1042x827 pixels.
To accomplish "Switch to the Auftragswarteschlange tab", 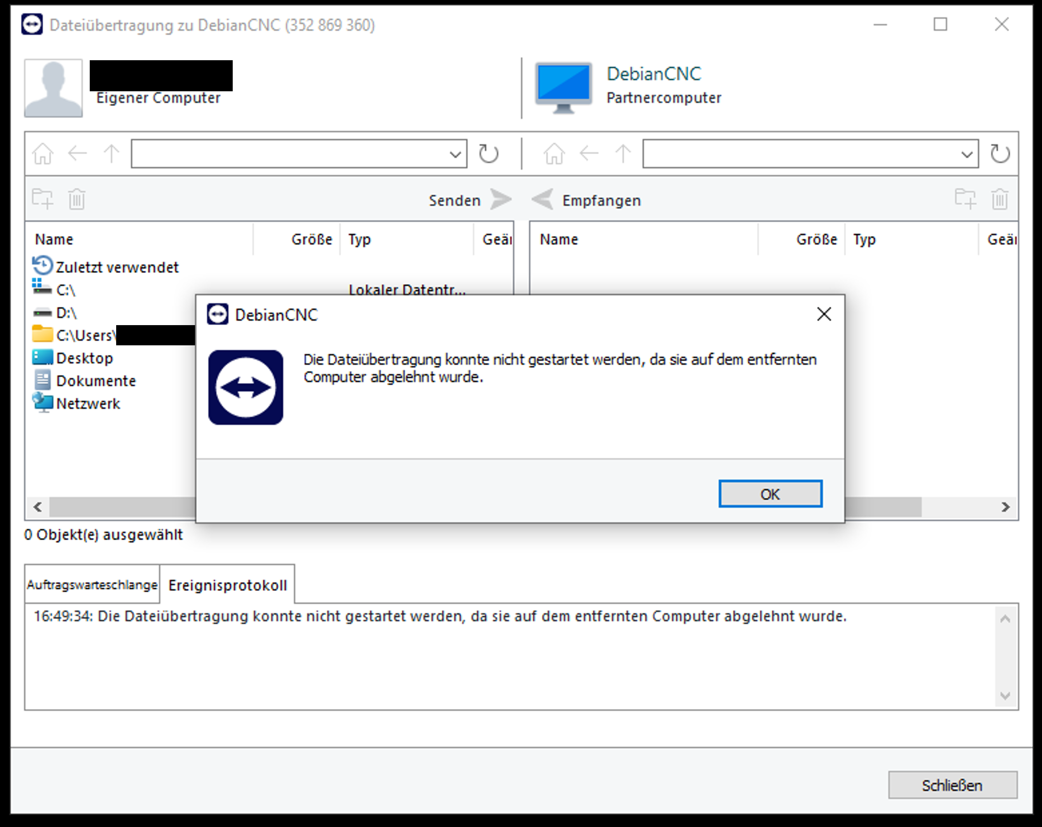I will [92, 585].
